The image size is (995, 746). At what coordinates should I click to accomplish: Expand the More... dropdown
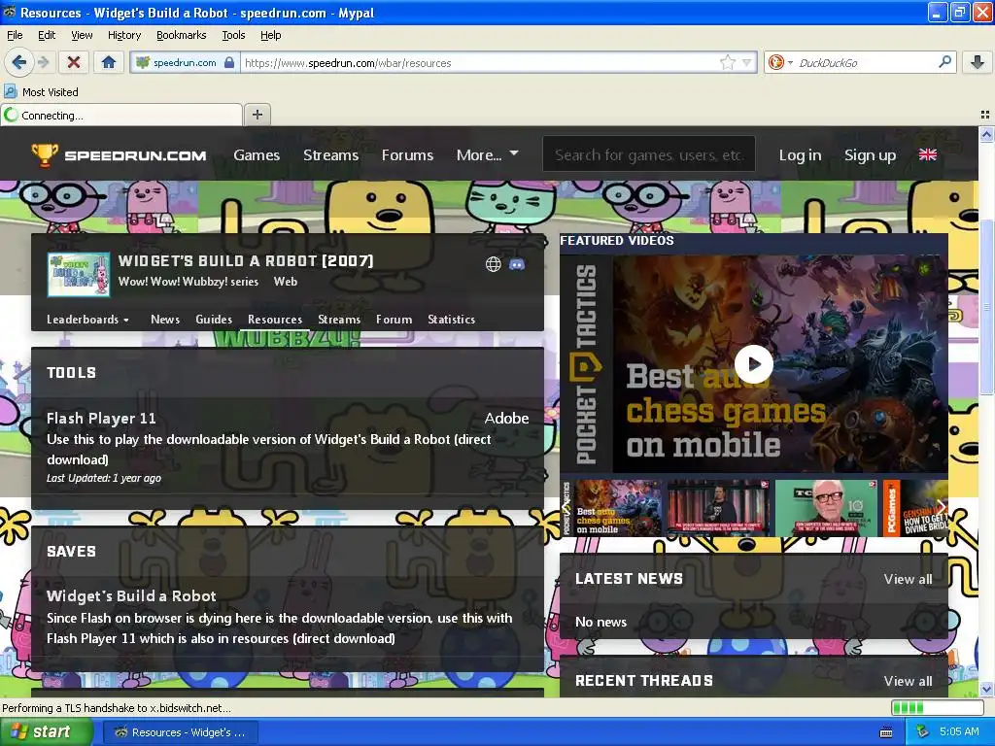[x=488, y=154]
